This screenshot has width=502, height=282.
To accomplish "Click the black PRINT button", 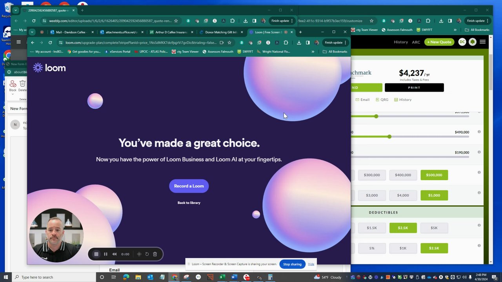I will tap(414, 88).
